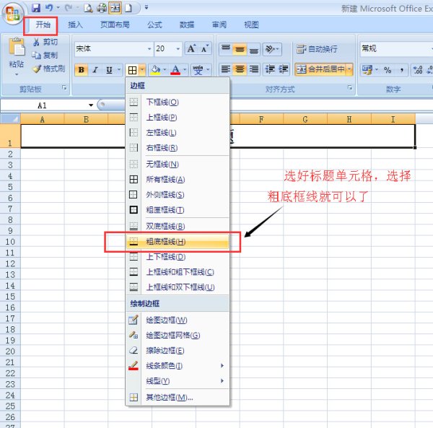Decrease the indent

(x=269, y=69)
